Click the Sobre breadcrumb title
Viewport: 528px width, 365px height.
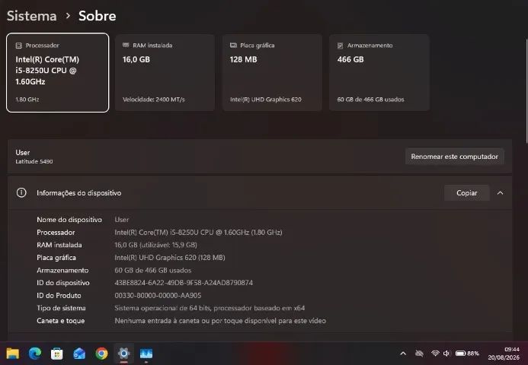[x=98, y=16]
